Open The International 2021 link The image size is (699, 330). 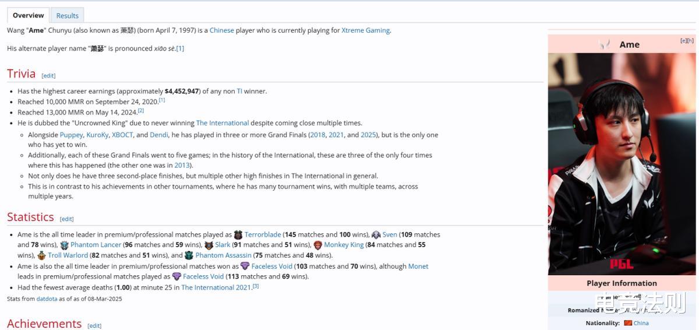click(x=216, y=287)
